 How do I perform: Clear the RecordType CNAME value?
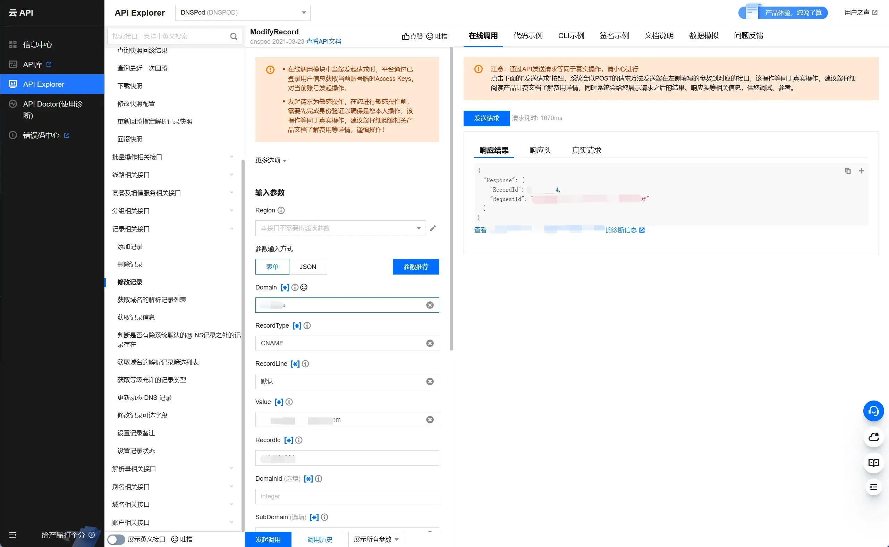(x=430, y=343)
